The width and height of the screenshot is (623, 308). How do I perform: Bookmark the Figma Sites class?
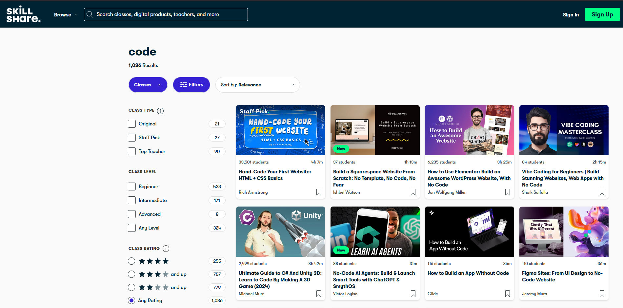coord(602,294)
